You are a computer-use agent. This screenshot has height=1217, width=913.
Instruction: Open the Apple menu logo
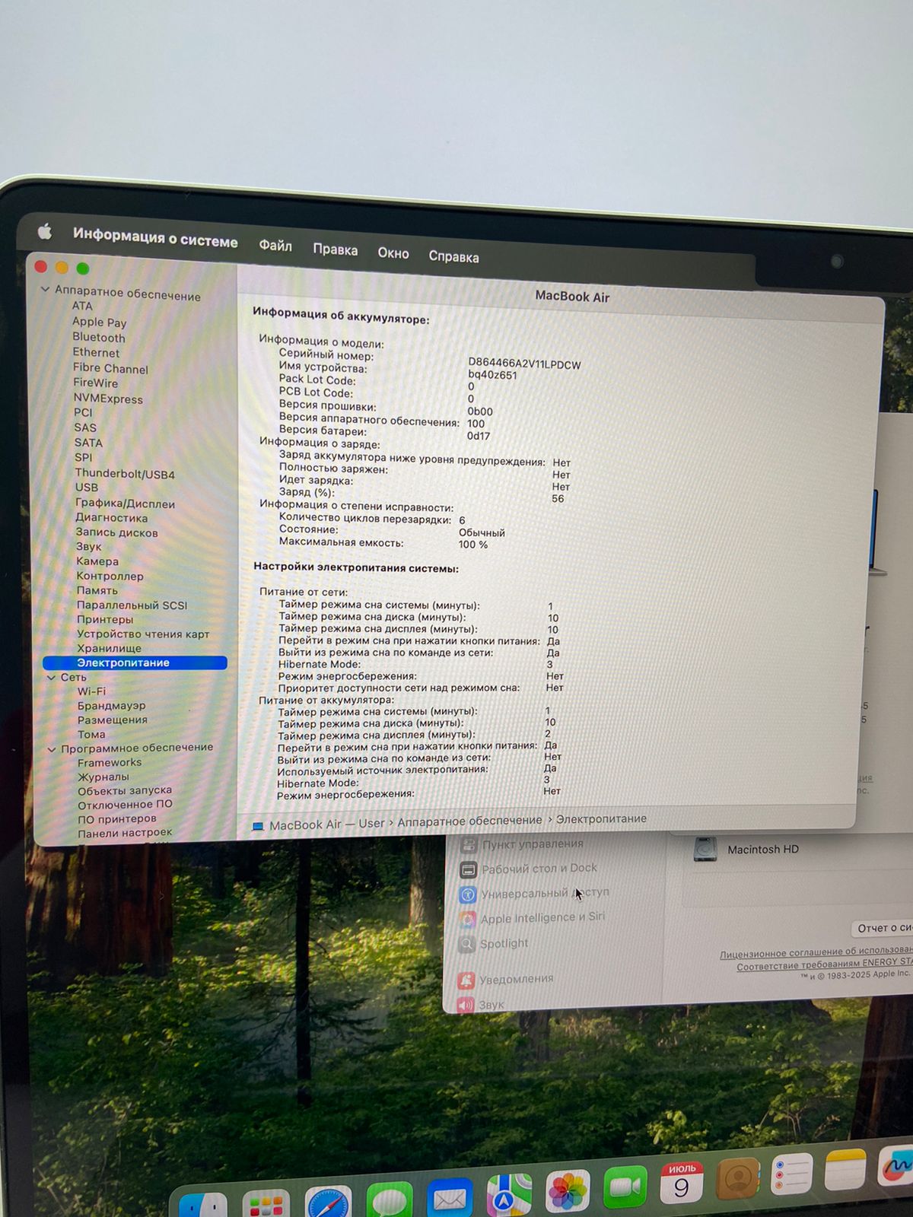pyautogui.click(x=45, y=231)
